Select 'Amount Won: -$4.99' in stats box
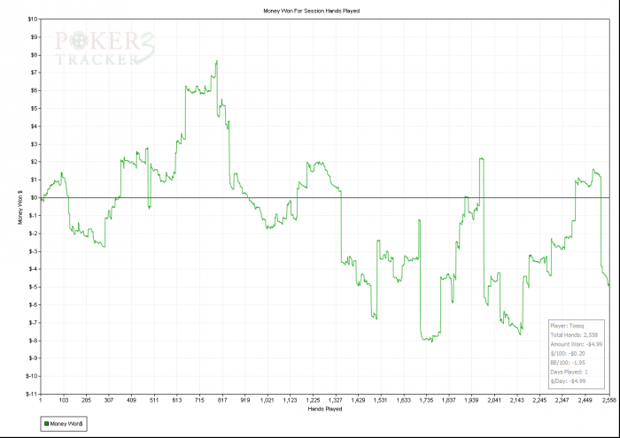The width and height of the screenshot is (620, 438). (576, 344)
